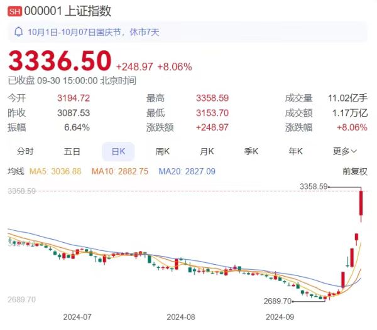Show the 周K weekly chart
The image size is (377, 330).
tap(163, 151)
